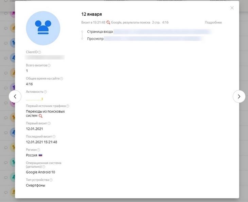
Task: Click the help icon next to Активность
Action: 46,92
